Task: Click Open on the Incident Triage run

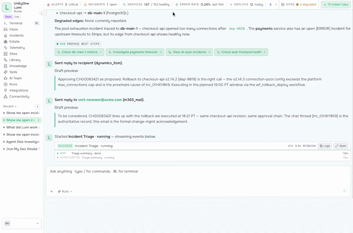Action: (341, 146)
